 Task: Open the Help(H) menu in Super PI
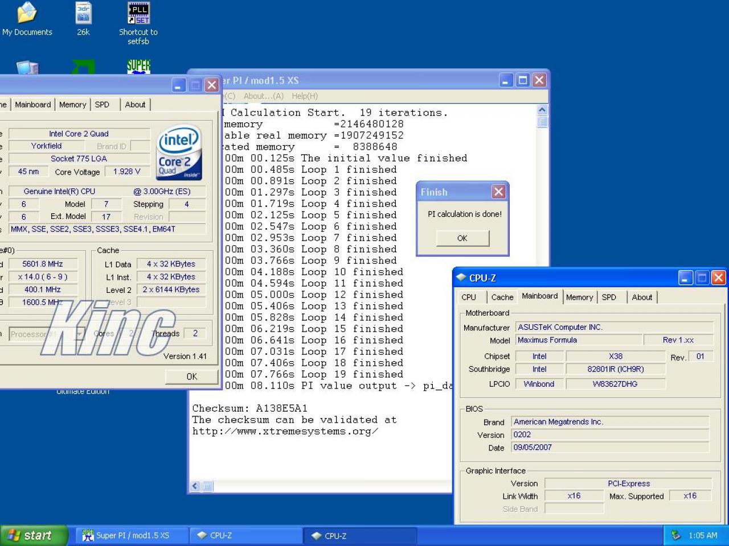tap(305, 96)
